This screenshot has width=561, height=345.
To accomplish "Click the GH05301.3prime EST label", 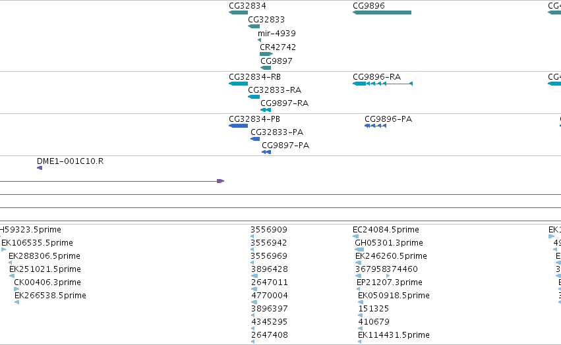I will click(389, 243).
